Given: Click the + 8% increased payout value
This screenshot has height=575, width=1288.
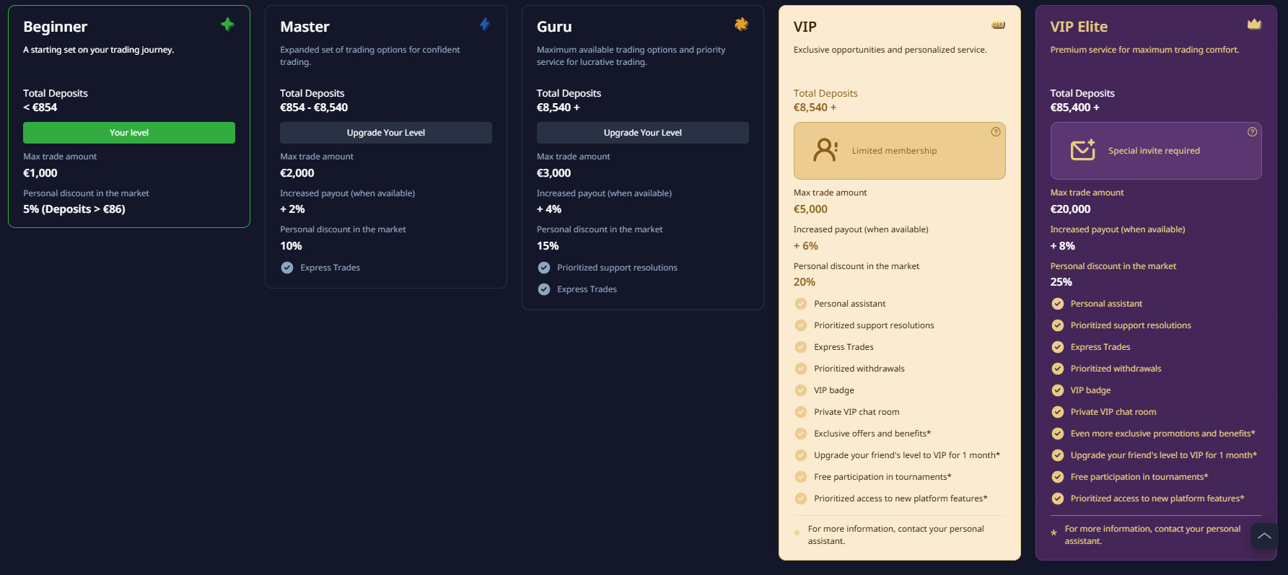Looking at the screenshot, I should click(x=1063, y=246).
